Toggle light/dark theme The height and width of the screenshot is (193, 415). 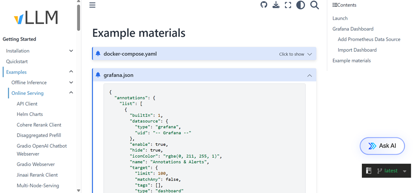point(300,5)
